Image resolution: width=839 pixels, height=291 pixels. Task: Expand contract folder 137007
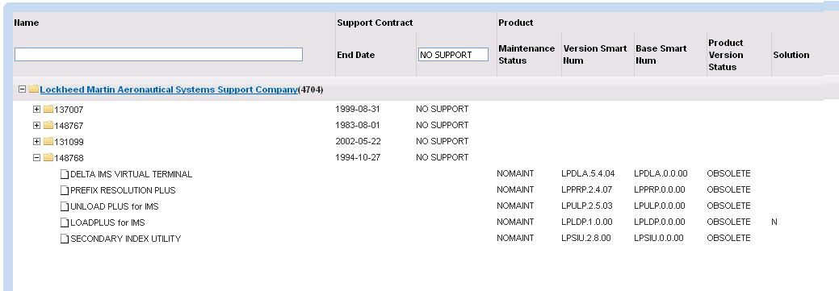36,110
